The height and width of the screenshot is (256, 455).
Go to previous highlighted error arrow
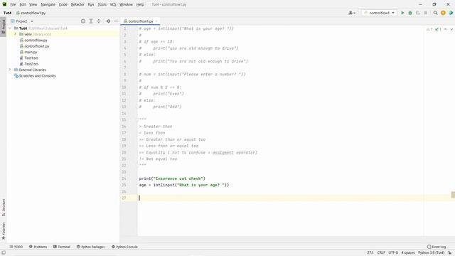point(446,29)
